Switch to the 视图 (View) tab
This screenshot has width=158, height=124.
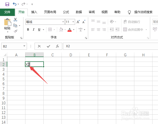tap(105, 12)
